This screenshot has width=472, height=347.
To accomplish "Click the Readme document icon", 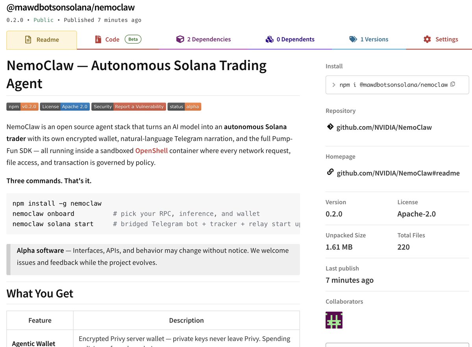I will click(28, 39).
